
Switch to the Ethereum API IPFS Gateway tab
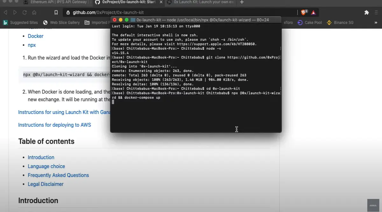[57, 2]
